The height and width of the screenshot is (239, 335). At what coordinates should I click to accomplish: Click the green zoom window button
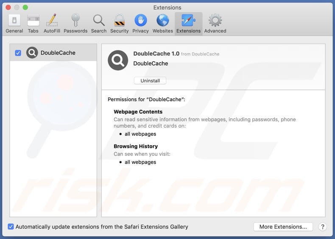tap(25, 8)
